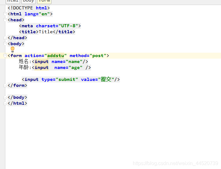This screenshot has height=169, width=221.
Task: Click the meta tag keyword
Action: click(27, 26)
